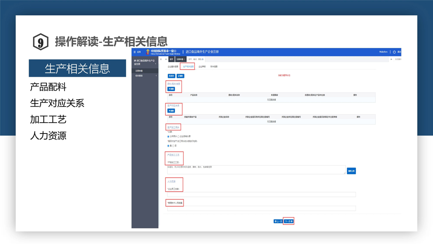
Task: Click the China International Trade Single Window logo
Action: click(163, 52)
